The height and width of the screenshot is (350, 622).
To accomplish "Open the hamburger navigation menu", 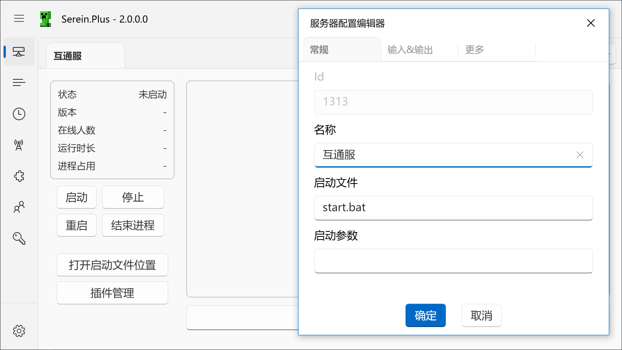I will [19, 19].
